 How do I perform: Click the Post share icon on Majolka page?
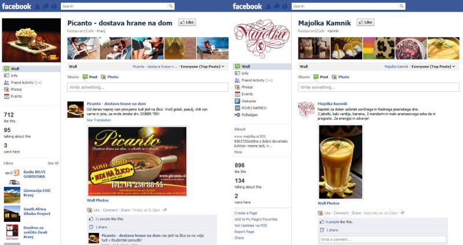(x=316, y=77)
